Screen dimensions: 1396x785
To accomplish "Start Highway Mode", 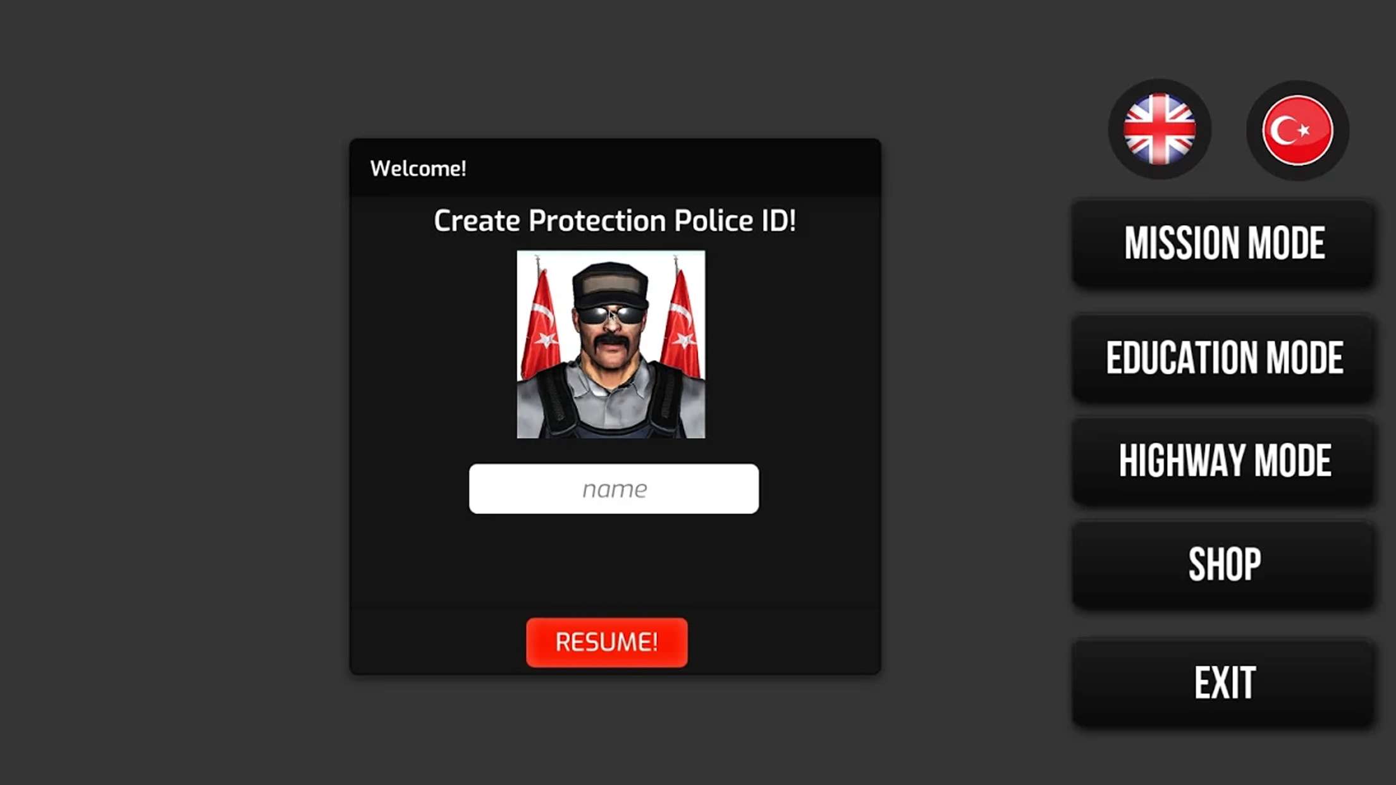I will [1224, 461].
